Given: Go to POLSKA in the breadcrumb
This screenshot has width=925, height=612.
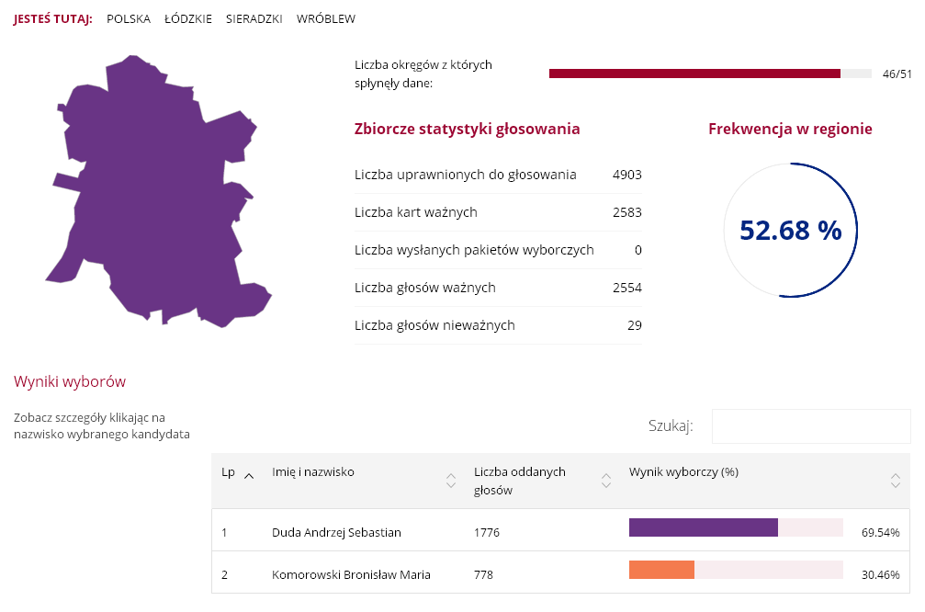Looking at the screenshot, I should pos(129,19).
